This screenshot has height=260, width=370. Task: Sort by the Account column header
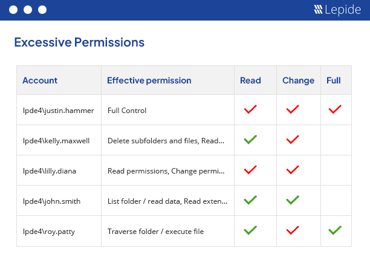click(x=40, y=80)
